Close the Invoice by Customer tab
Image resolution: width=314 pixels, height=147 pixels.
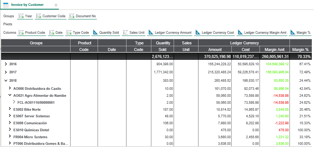[56, 5]
